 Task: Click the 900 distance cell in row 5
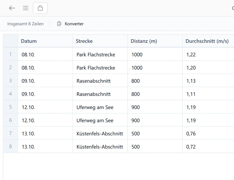tap(155, 107)
